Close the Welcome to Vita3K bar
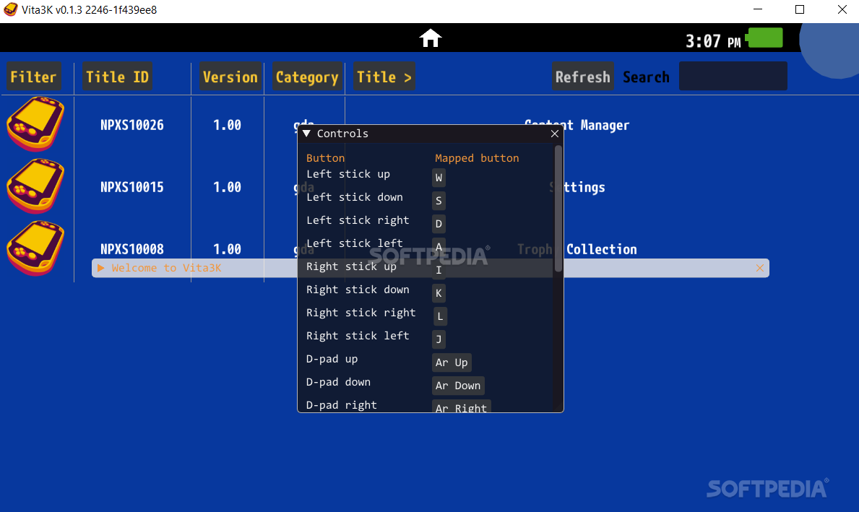Image resolution: width=859 pixels, height=512 pixels. point(760,268)
